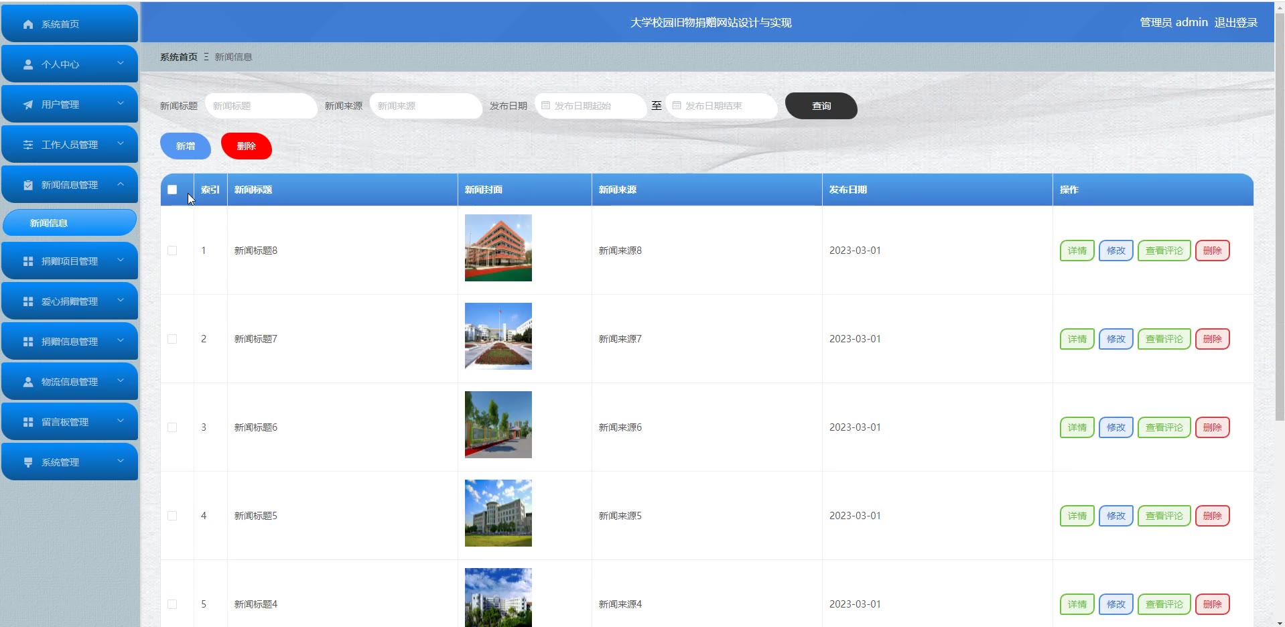Click the 新闻来源 search input
This screenshot has width=1285, height=627.
(426, 106)
